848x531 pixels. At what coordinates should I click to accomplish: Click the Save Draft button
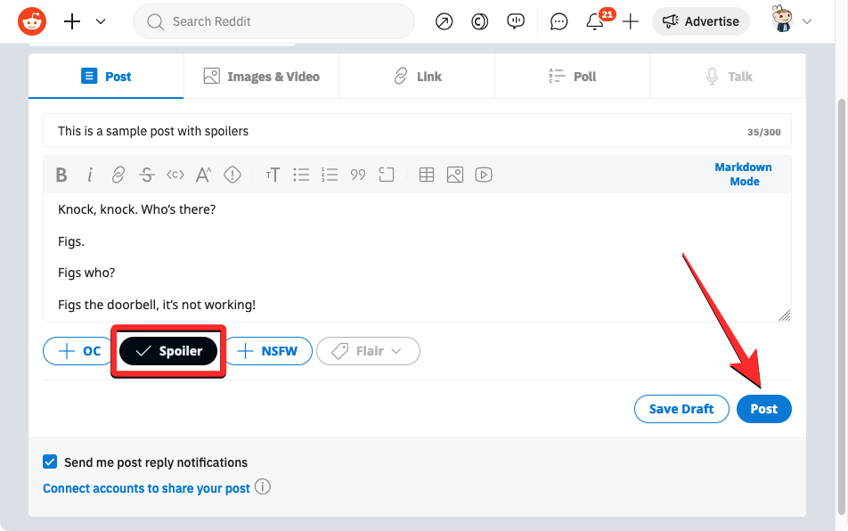click(681, 409)
